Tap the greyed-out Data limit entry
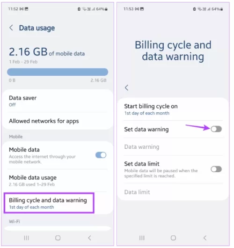The width and height of the screenshot is (234, 248). 173,192
